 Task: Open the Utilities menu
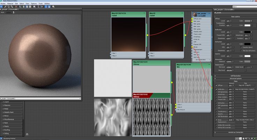coord(47,3)
